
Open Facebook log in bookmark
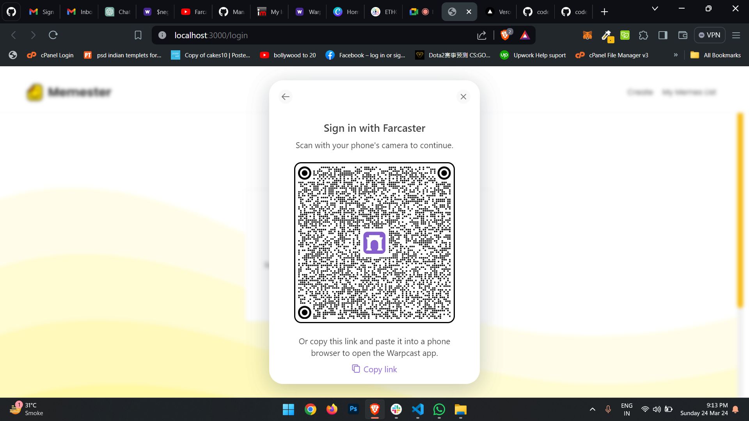coord(365,55)
